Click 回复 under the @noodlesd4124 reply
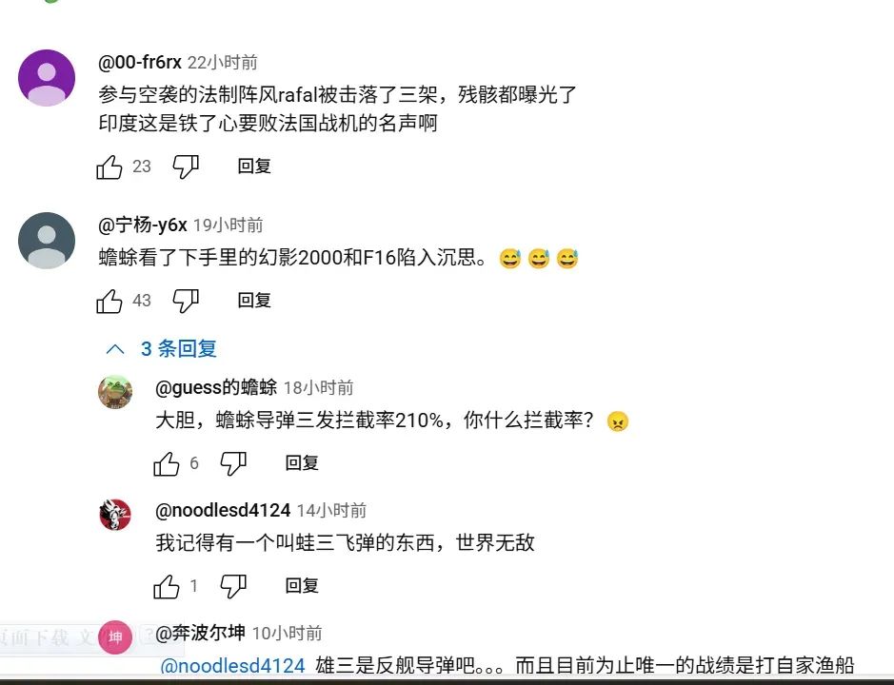Screen dimensions: 894x685 pos(302,586)
